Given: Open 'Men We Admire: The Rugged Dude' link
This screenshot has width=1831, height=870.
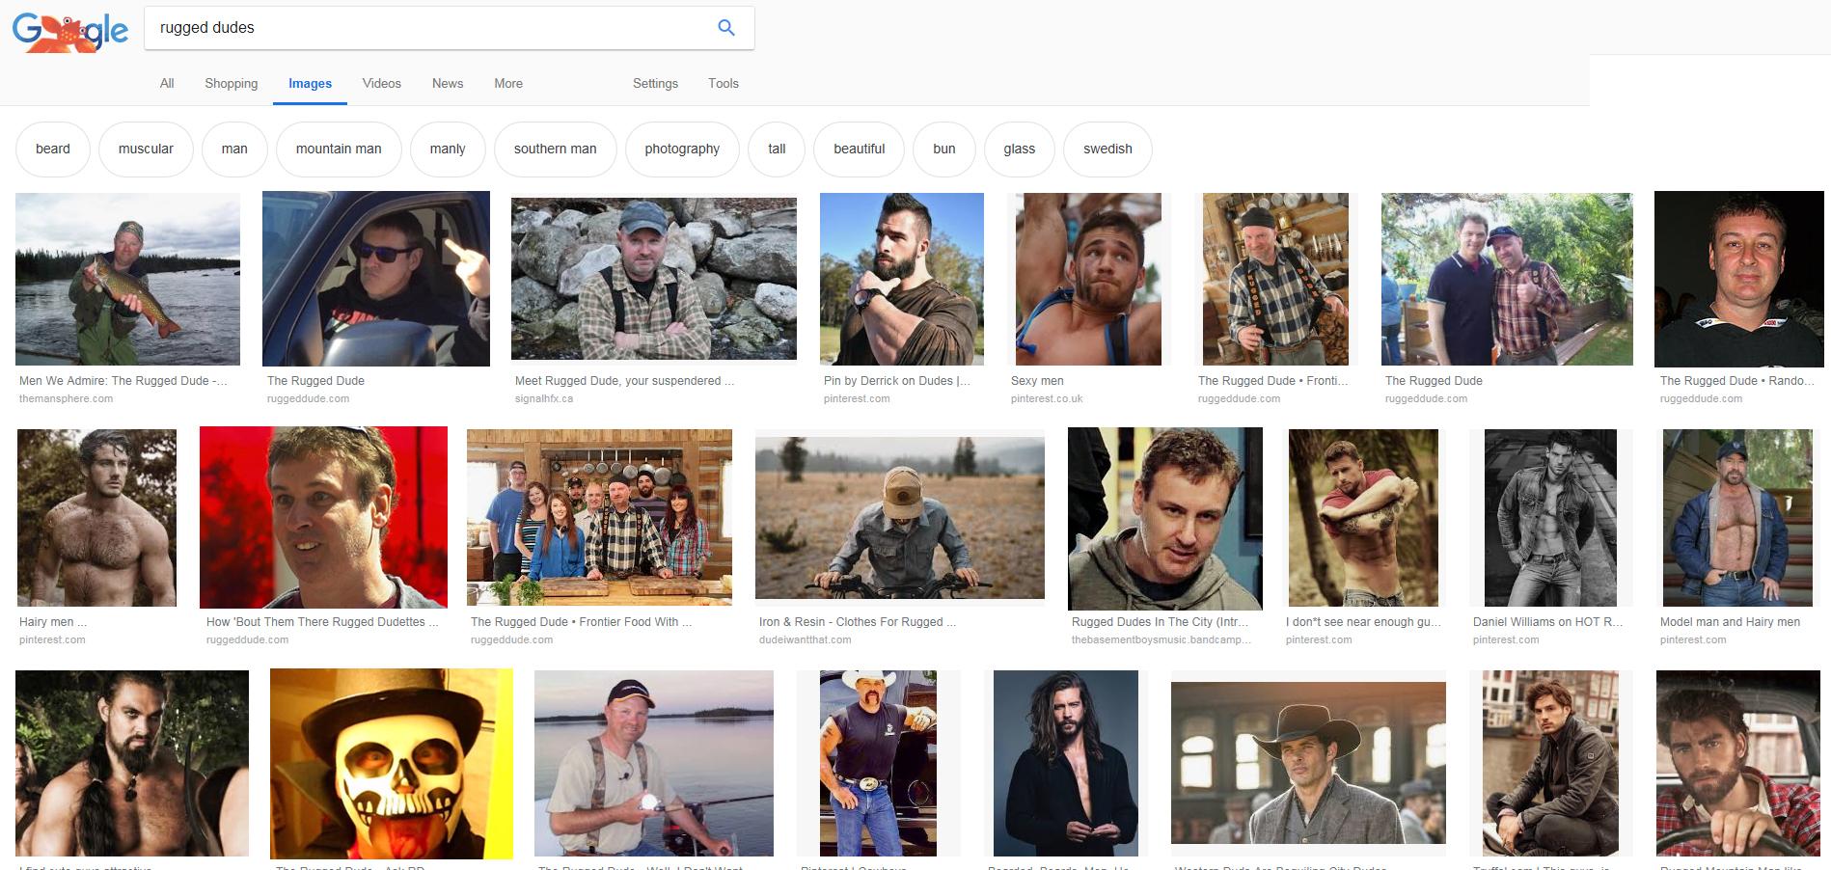Looking at the screenshot, I should click(x=123, y=381).
